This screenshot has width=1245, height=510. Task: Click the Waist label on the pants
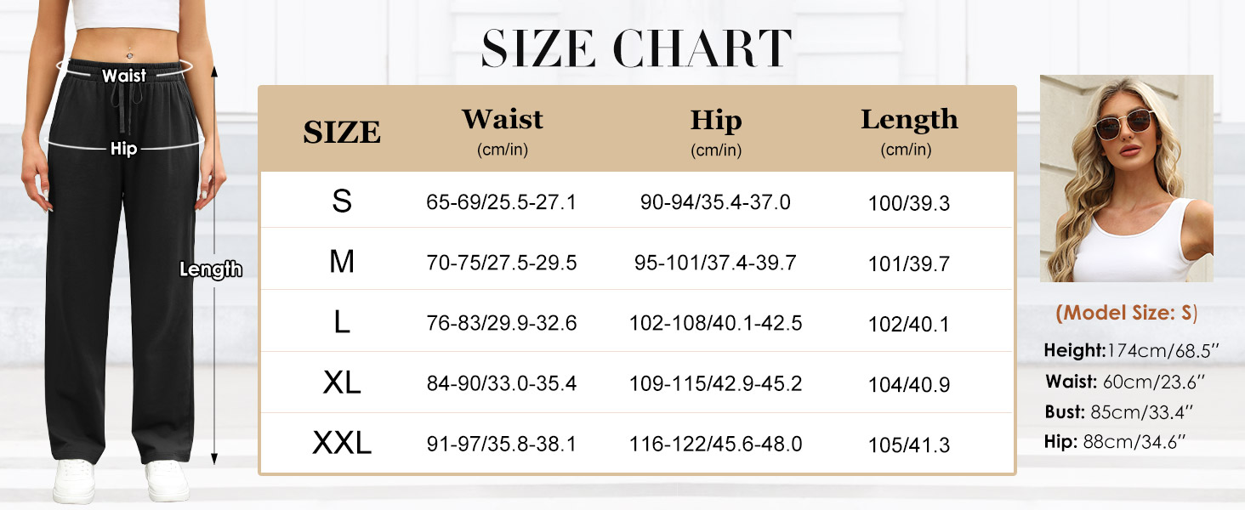(124, 76)
